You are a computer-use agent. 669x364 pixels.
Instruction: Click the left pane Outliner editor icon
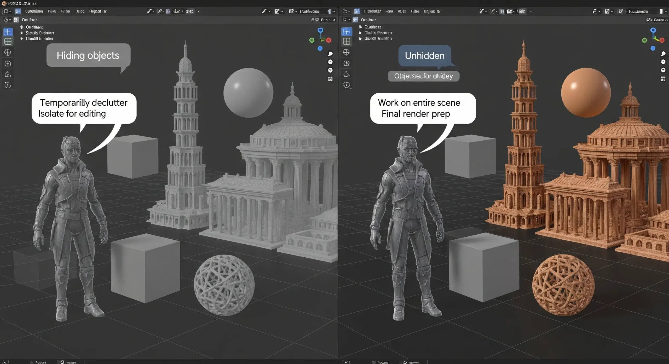(16, 20)
